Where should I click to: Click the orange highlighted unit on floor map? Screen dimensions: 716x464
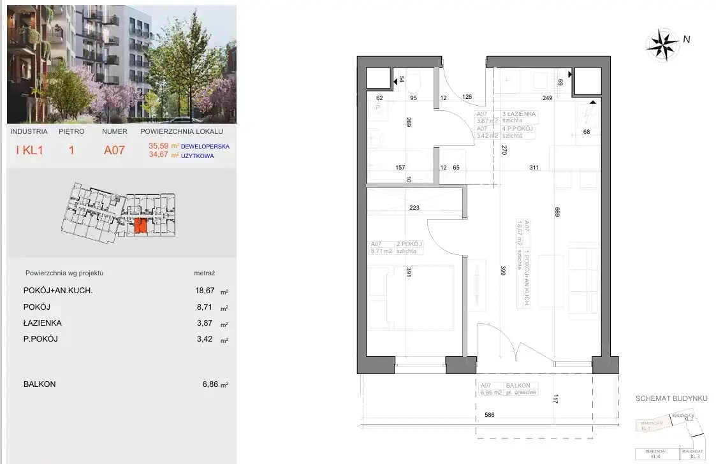141,225
